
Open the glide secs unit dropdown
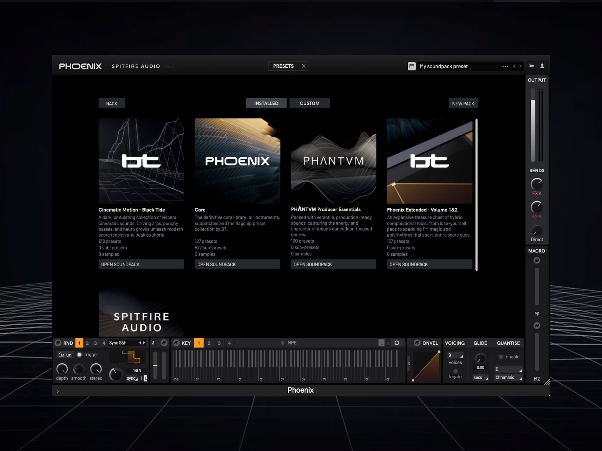(x=481, y=378)
